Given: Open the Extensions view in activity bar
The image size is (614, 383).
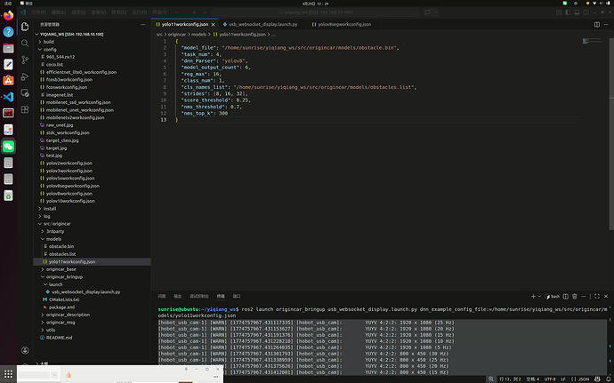Looking at the screenshot, I should pyautogui.click(x=25, y=109).
